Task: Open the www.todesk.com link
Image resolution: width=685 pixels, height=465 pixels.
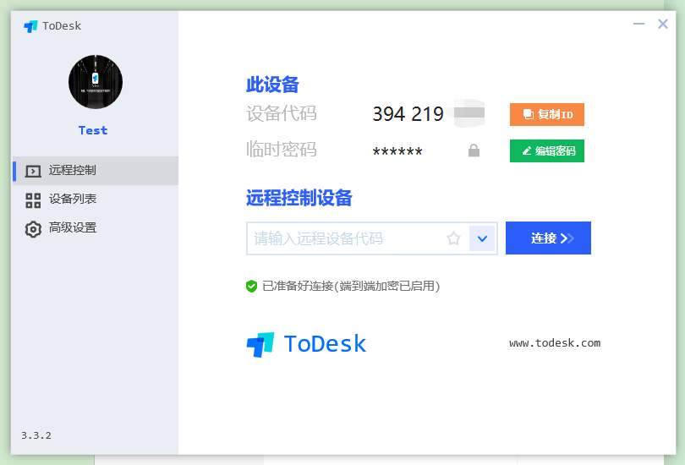Action: pyautogui.click(x=555, y=343)
